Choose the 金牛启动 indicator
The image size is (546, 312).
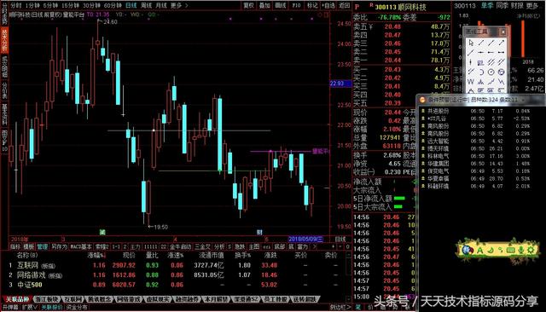(x=180, y=246)
